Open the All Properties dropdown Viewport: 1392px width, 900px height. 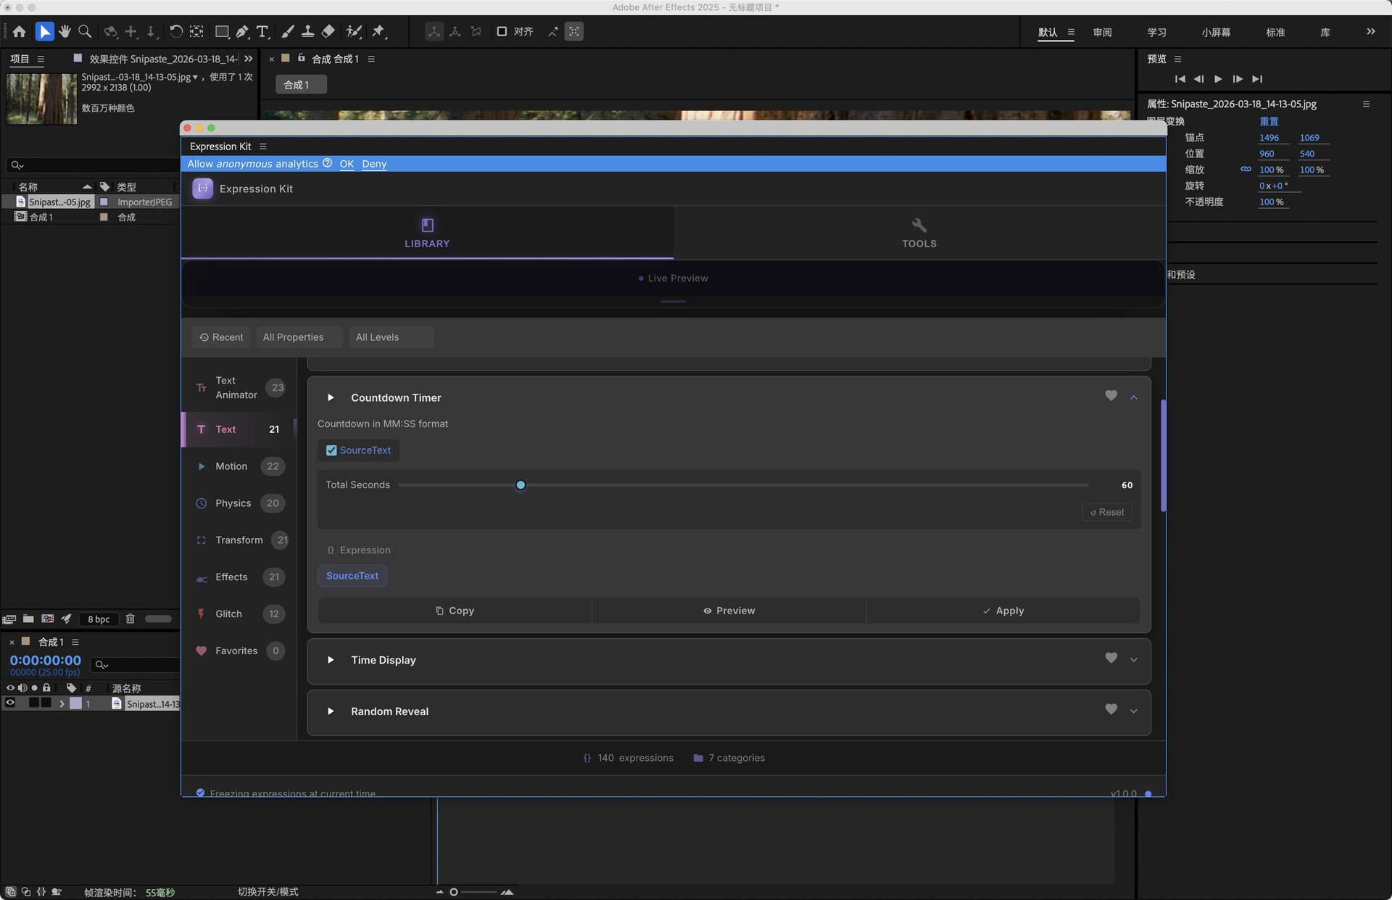(299, 337)
